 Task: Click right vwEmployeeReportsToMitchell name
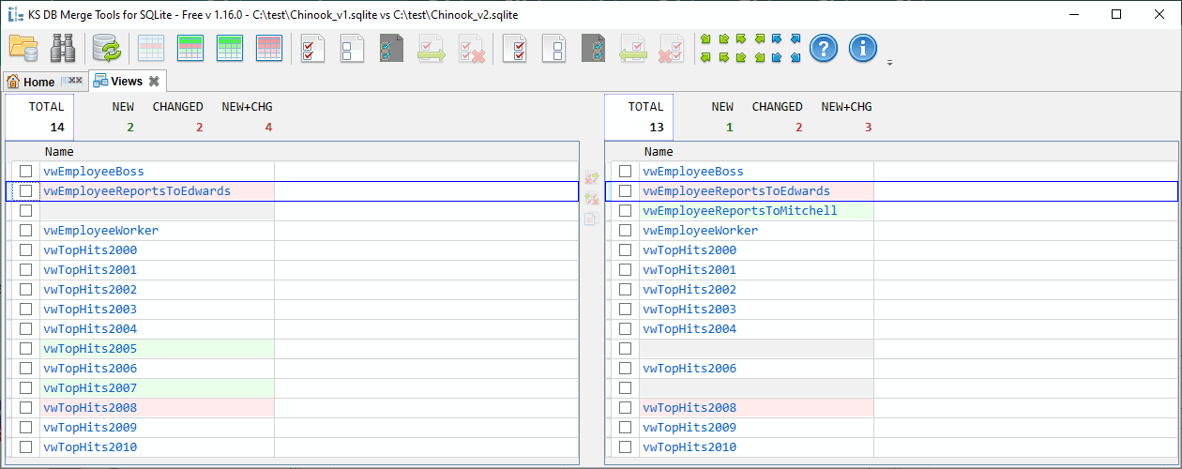coord(740,211)
